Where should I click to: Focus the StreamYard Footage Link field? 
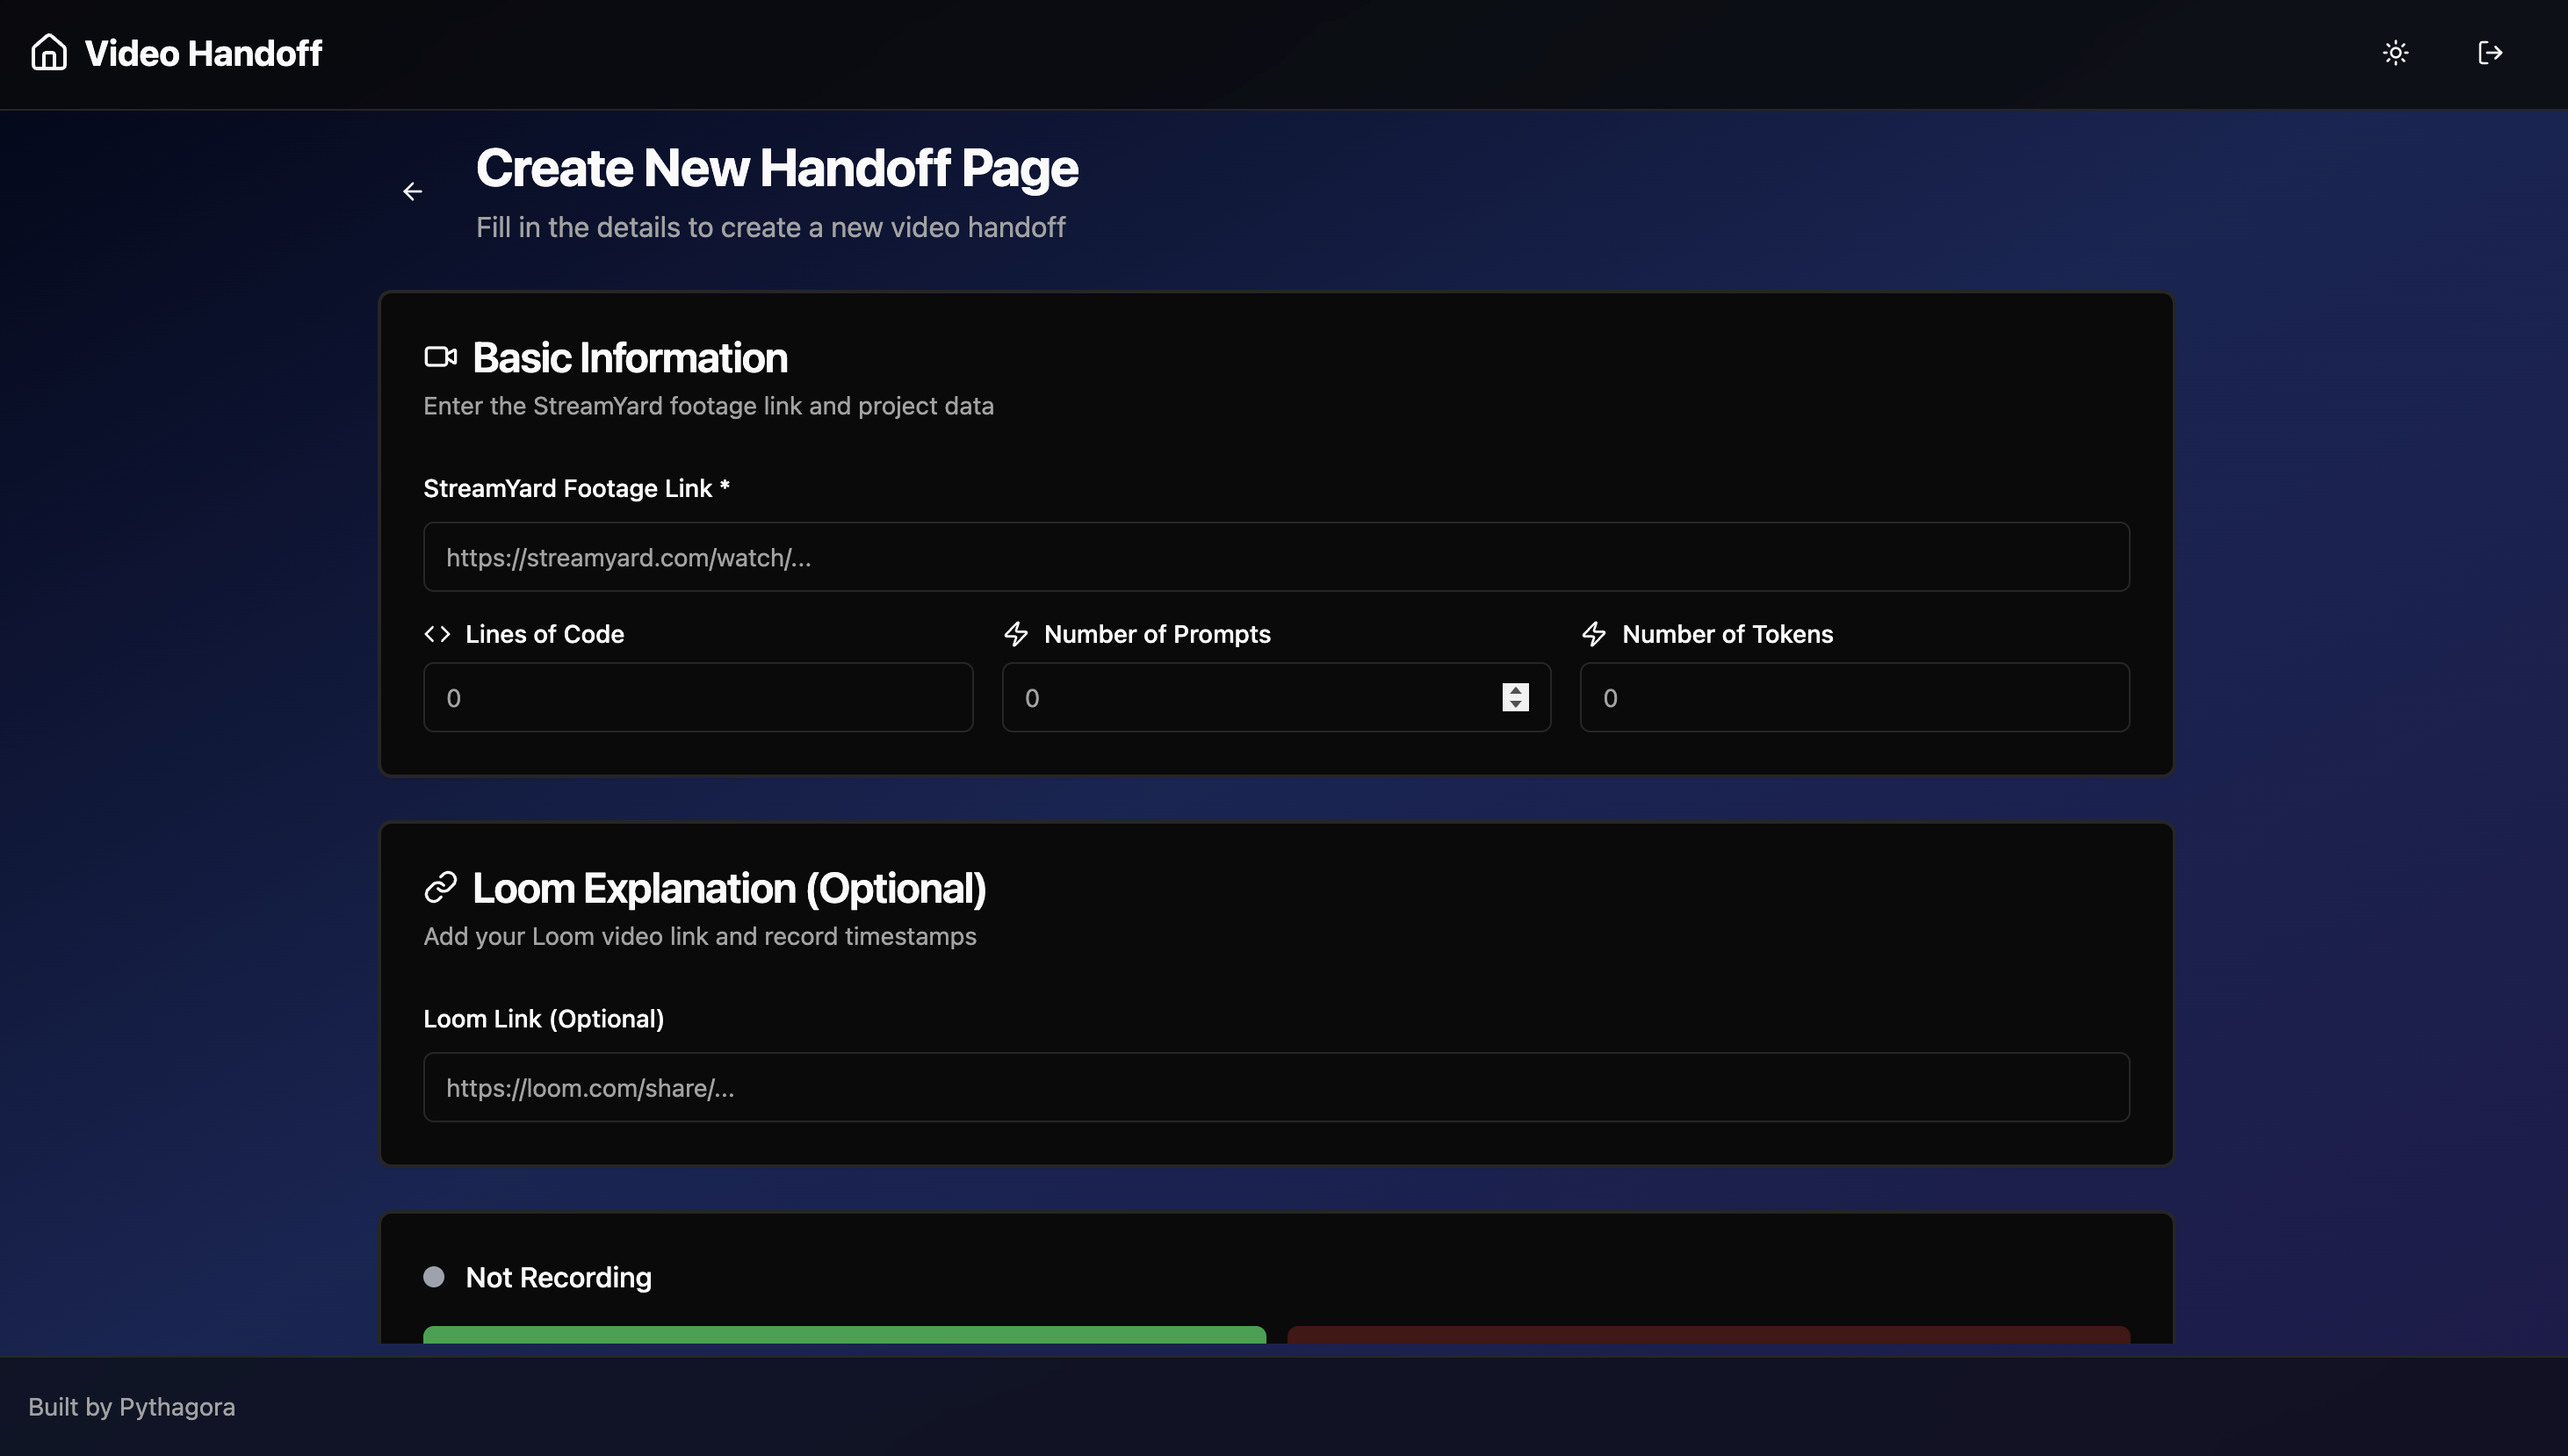pos(1275,557)
